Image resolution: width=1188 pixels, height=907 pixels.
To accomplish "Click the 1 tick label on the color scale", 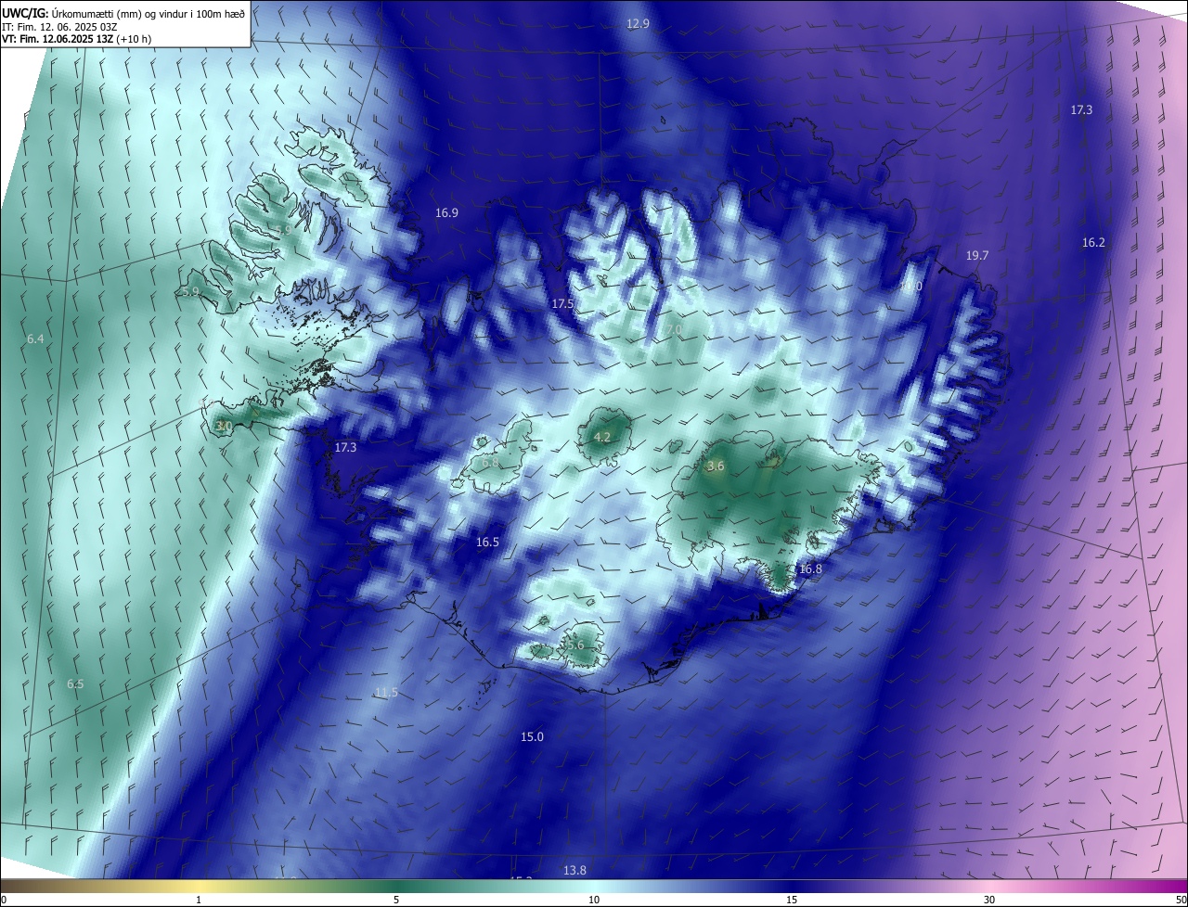I will coord(199,901).
